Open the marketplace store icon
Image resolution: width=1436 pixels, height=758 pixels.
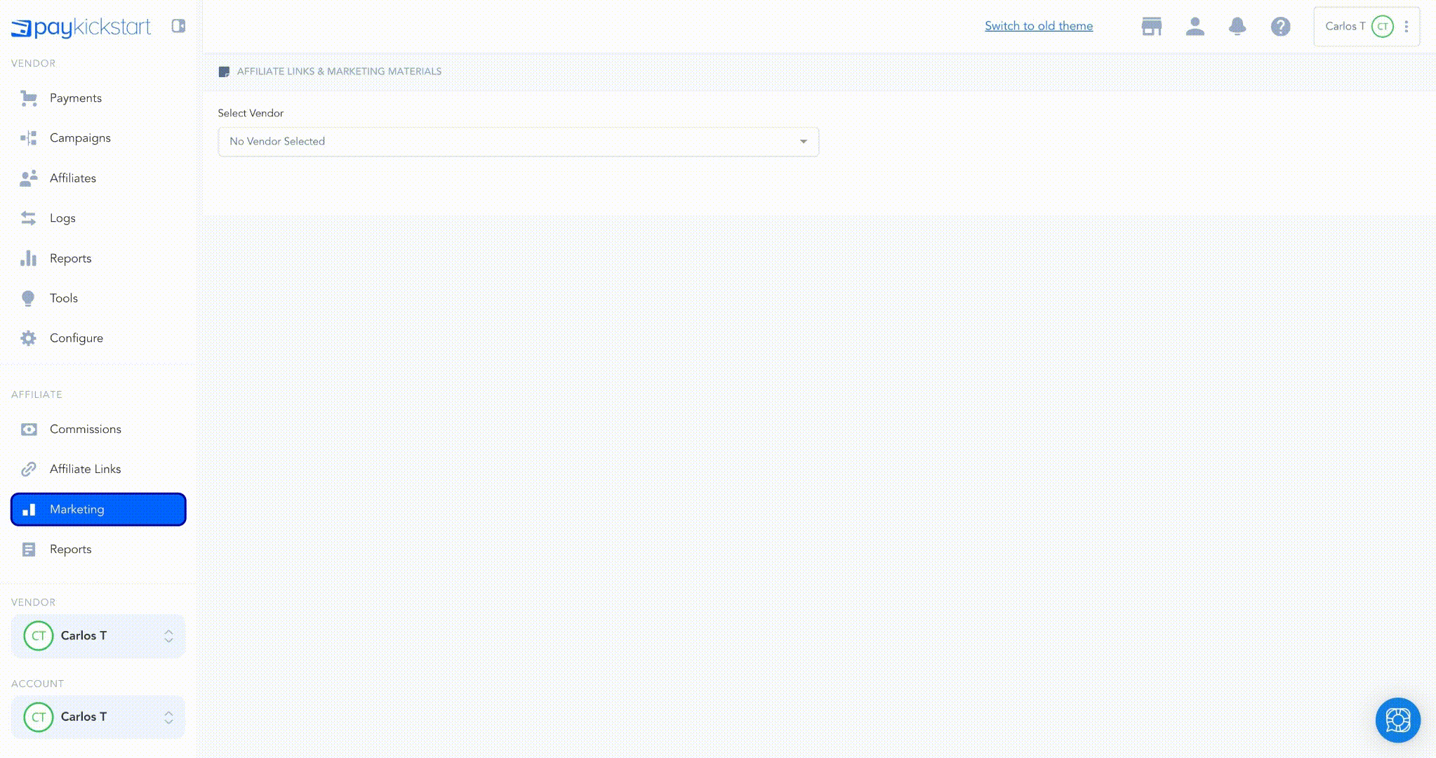pos(1151,27)
